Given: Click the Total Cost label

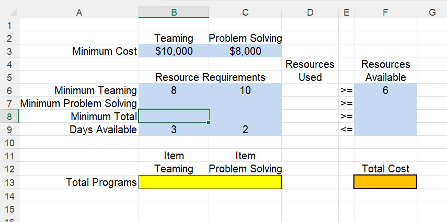Looking at the screenshot, I should [385, 169].
